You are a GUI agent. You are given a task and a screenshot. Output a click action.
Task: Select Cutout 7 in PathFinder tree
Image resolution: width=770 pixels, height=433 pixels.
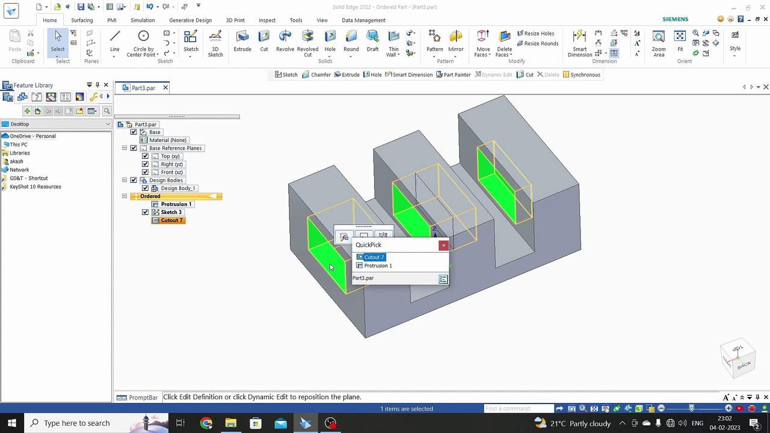[x=168, y=220]
